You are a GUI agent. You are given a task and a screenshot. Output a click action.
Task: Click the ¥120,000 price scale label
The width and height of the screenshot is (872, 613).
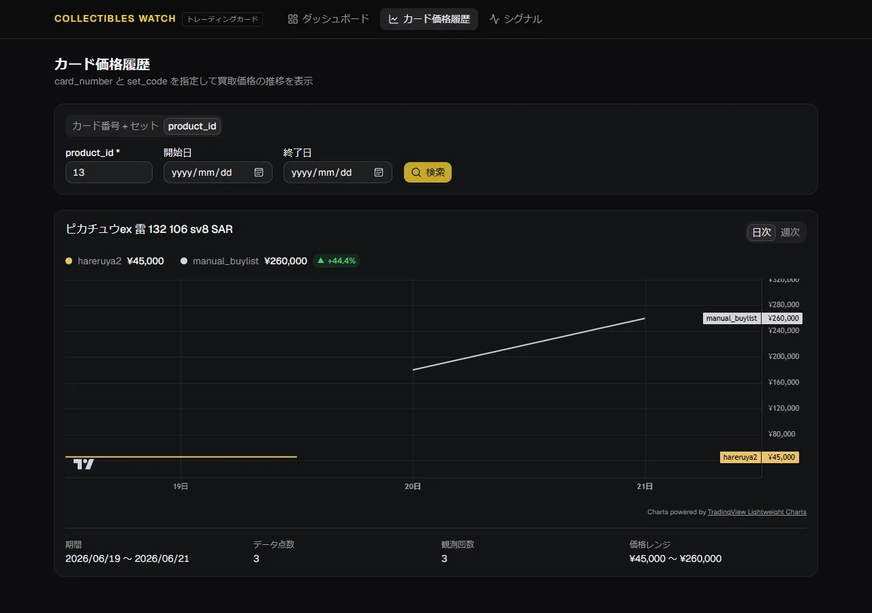coord(783,408)
